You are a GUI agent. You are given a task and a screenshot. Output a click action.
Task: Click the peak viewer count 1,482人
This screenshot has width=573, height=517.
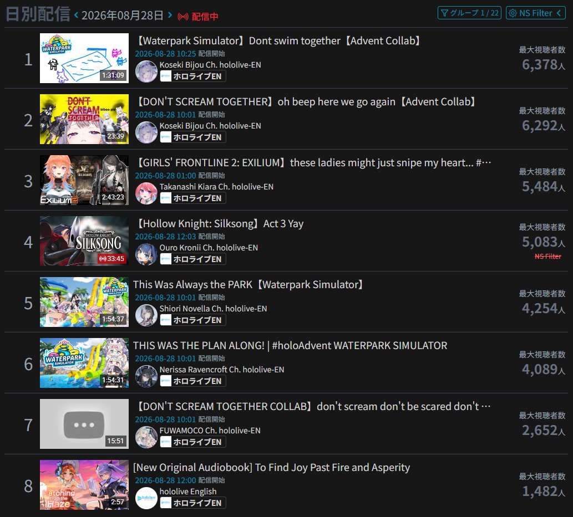click(544, 492)
